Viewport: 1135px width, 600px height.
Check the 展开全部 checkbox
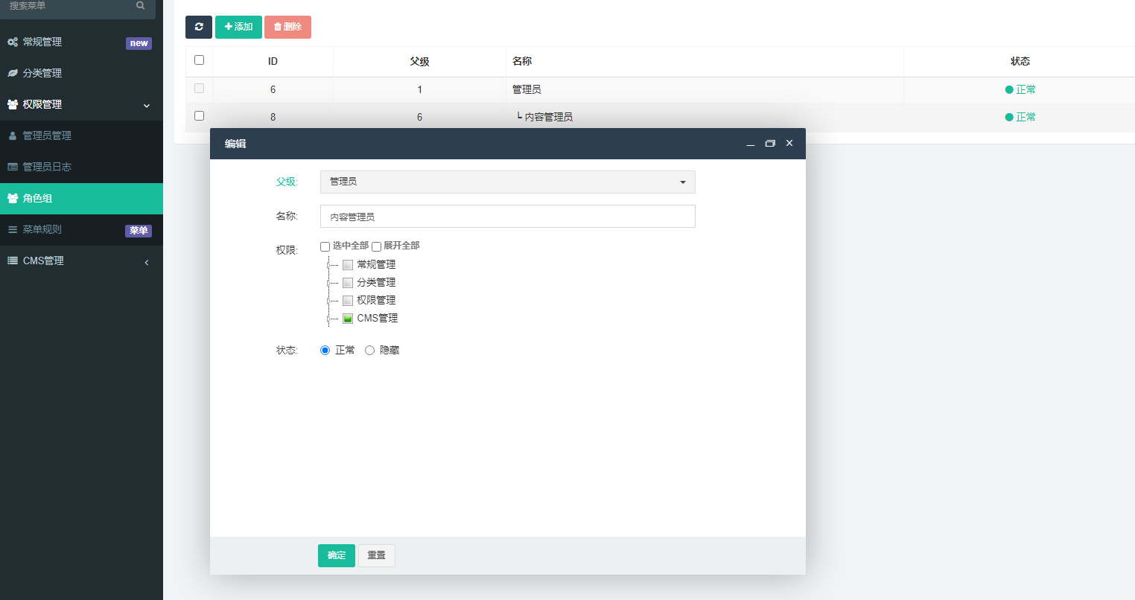[x=376, y=246]
